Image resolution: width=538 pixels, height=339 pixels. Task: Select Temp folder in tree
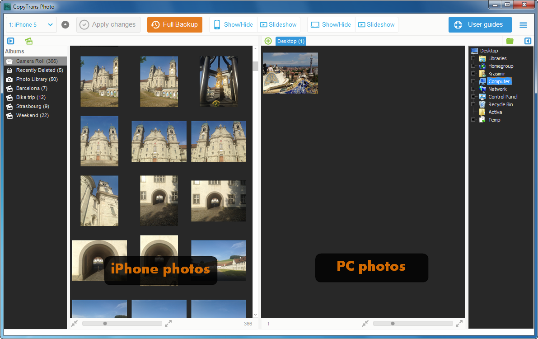(494, 120)
